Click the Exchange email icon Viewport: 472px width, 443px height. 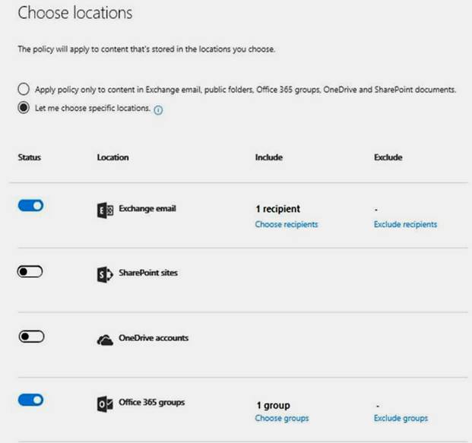pos(105,210)
